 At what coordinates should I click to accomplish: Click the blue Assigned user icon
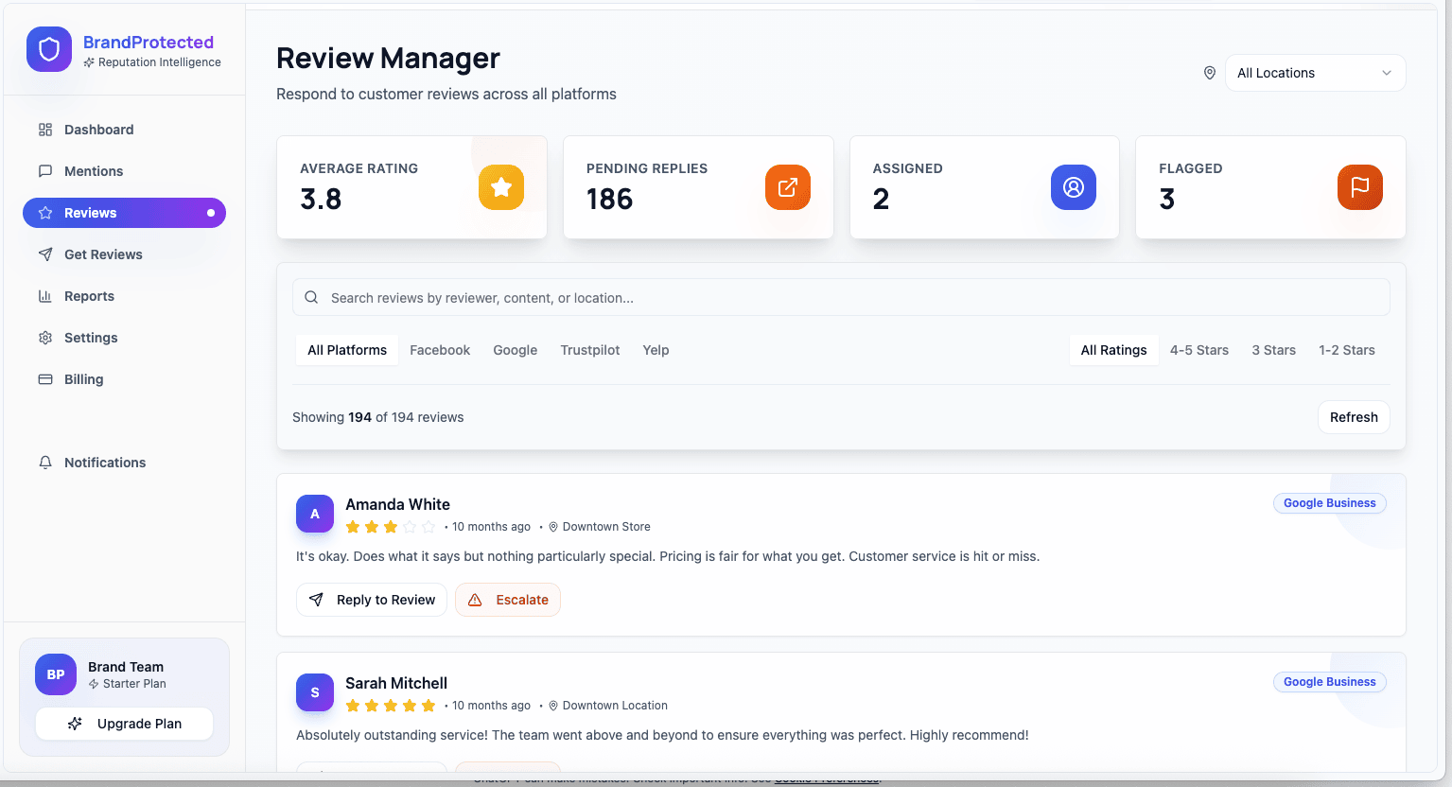click(x=1073, y=187)
